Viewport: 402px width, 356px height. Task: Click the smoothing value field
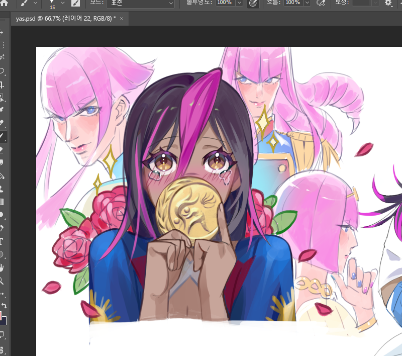click(362, 3)
